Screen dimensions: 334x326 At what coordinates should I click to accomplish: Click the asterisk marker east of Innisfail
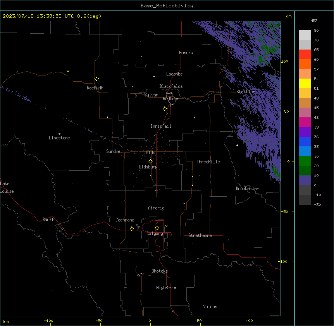pos(195,118)
